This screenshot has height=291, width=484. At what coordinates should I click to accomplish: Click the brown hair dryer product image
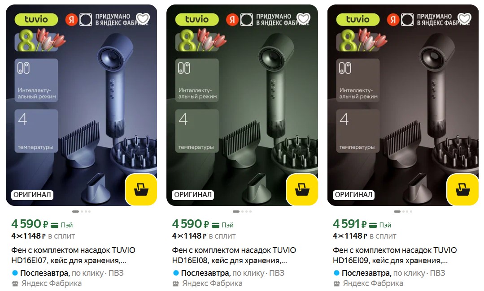[x=403, y=105]
